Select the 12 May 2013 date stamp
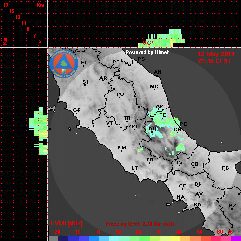The height and width of the screenshot is (241, 241). 216,54
